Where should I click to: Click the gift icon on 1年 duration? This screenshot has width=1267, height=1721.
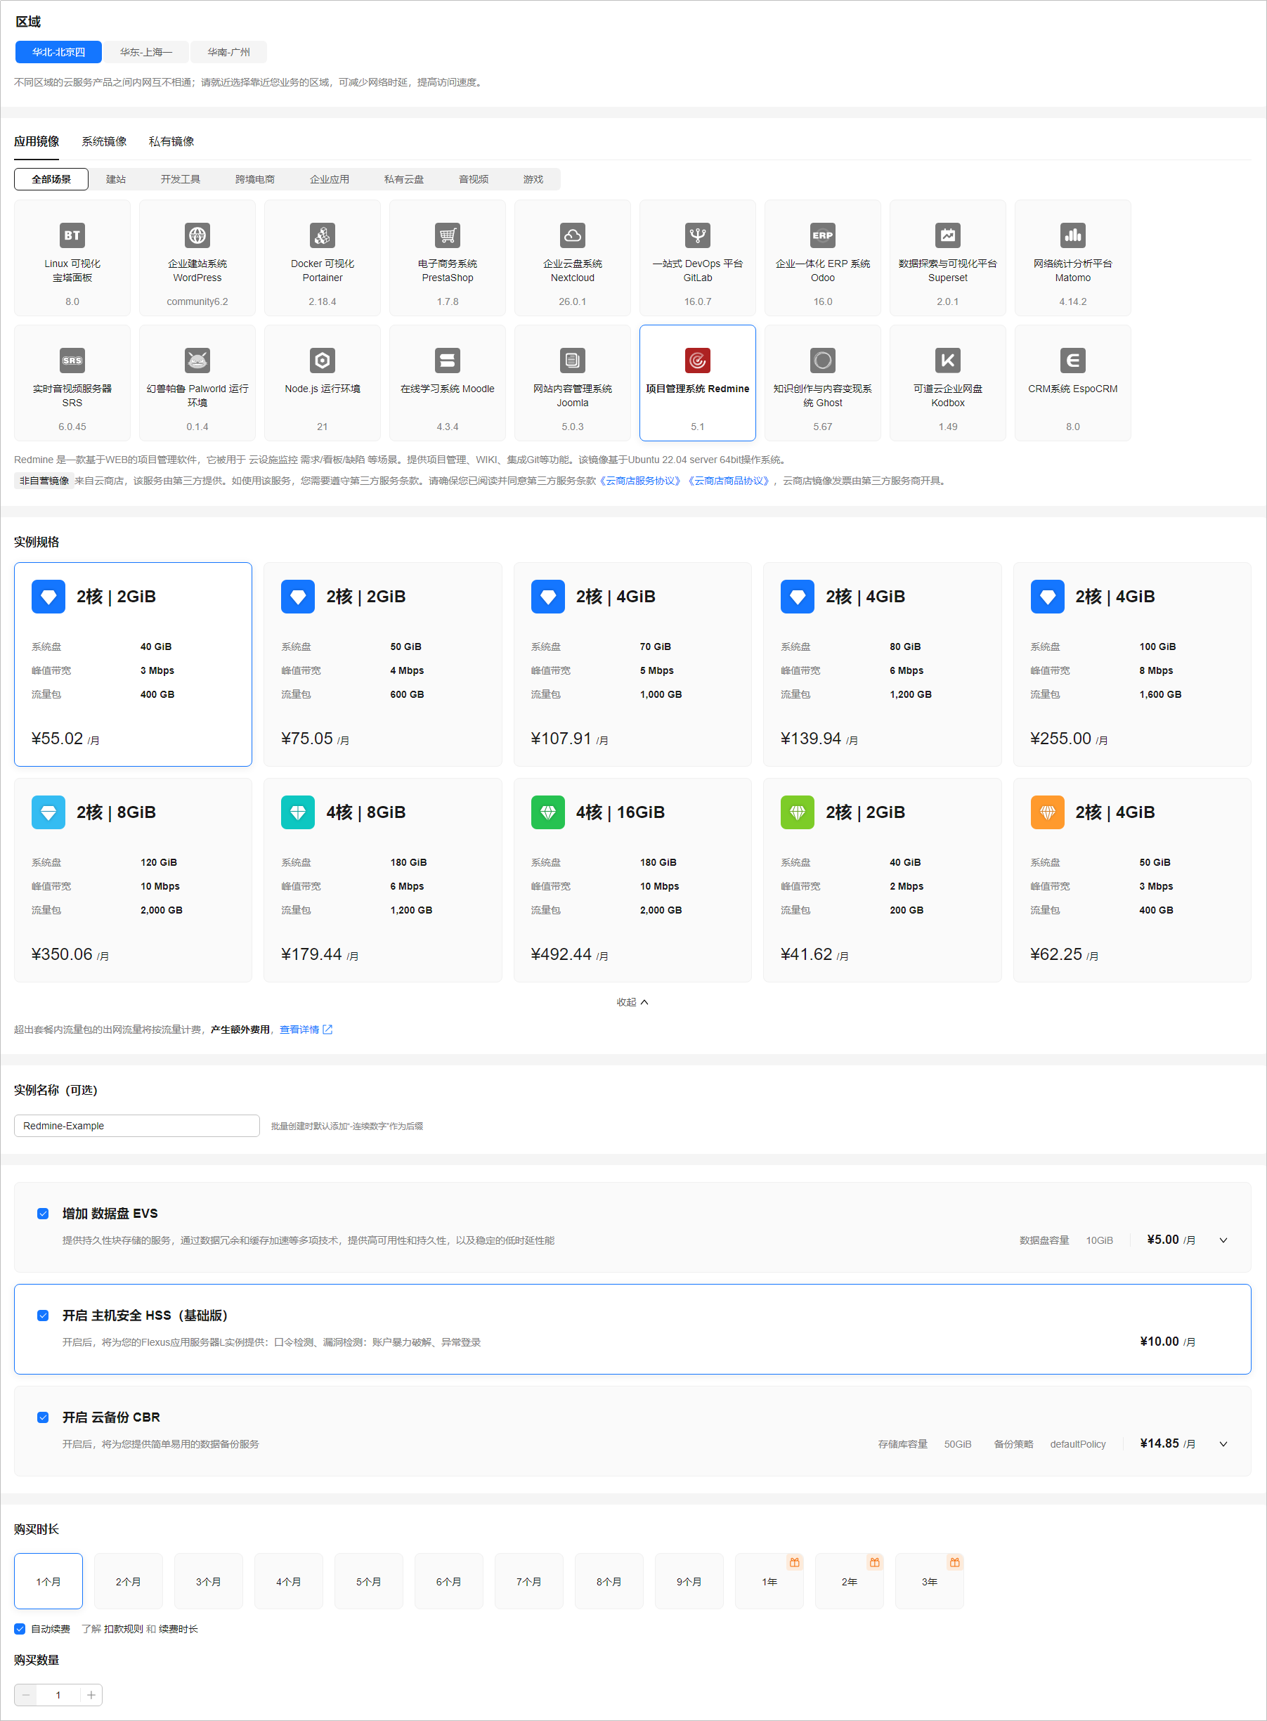coord(795,1562)
